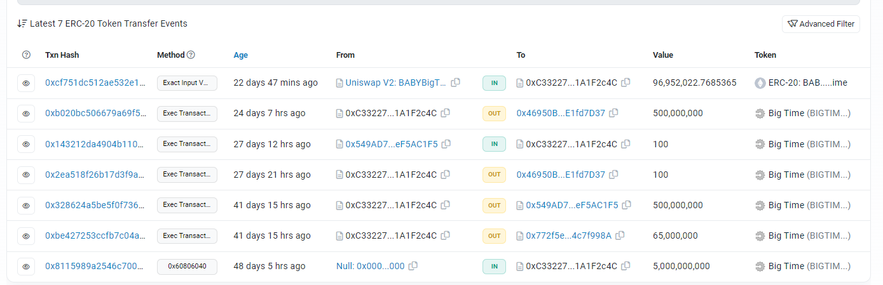Click the IN badge on the 5,000,000,000 row
Viewport: 883px width, 285px height.
point(494,266)
